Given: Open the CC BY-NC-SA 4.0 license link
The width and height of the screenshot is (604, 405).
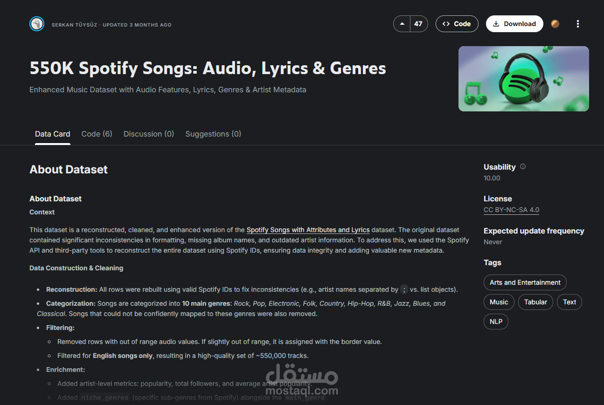Looking at the screenshot, I should click(x=511, y=210).
